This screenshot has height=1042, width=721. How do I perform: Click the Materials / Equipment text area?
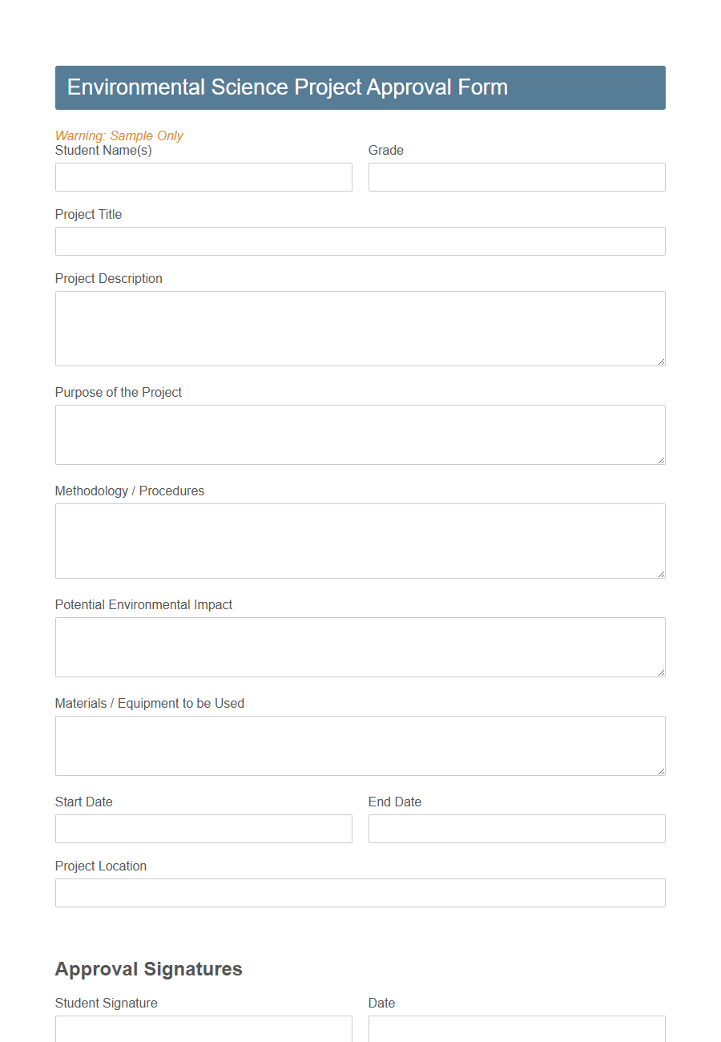[x=360, y=745]
